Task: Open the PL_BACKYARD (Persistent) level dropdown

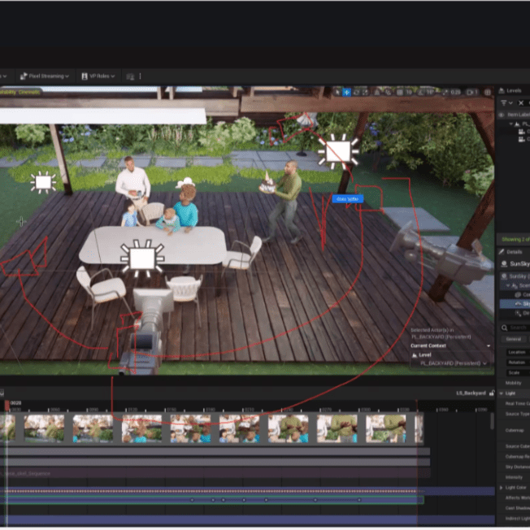Action: click(454, 363)
